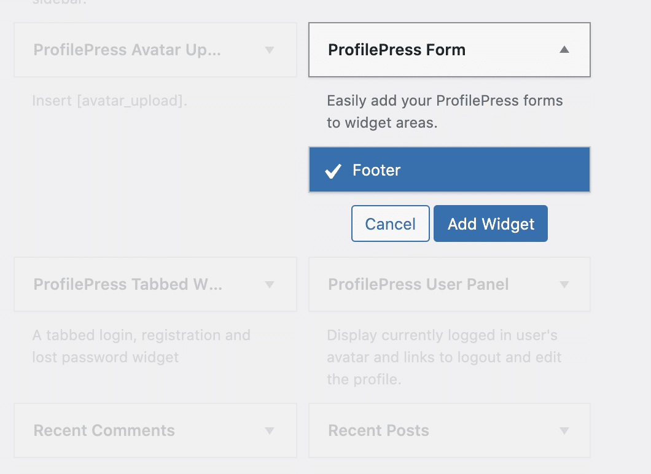Collapse the ProfilePress Form widget arrow

pyautogui.click(x=564, y=50)
